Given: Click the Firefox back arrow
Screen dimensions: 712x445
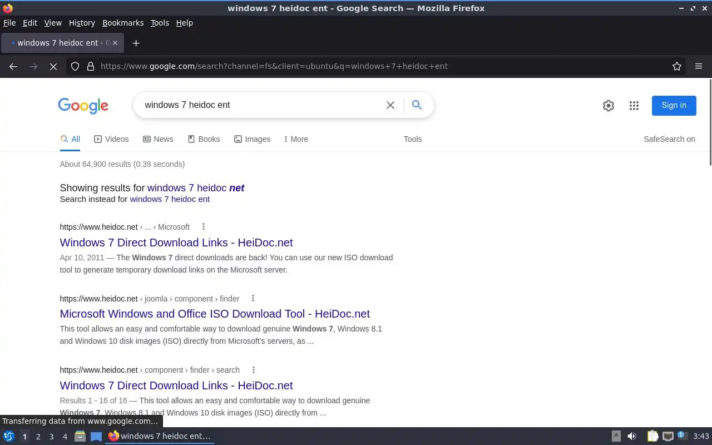Looking at the screenshot, I should click(13, 66).
